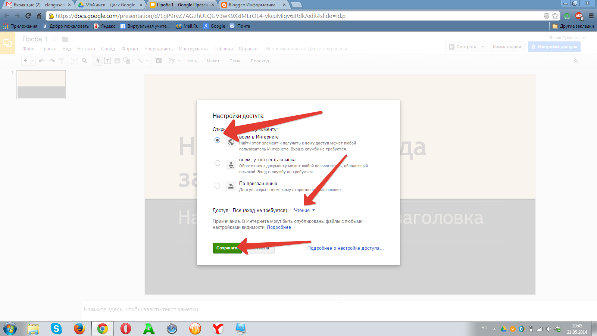
Task: Expand the 'Смотреть' dropdown arrow
Action: coord(483,47)
